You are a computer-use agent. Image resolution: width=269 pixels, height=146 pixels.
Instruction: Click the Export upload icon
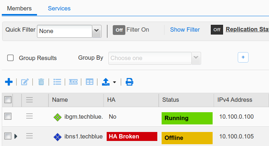[x=106, y=82]
